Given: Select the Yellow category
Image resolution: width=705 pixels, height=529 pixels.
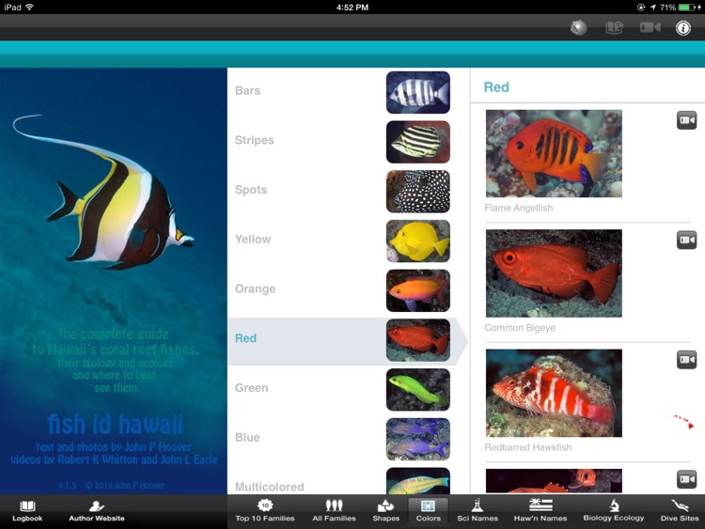Looking at the screenshot, I should pos(349,241).
